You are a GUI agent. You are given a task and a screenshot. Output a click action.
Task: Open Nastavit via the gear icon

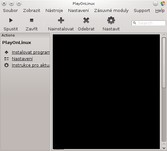[x=111, y=20]
